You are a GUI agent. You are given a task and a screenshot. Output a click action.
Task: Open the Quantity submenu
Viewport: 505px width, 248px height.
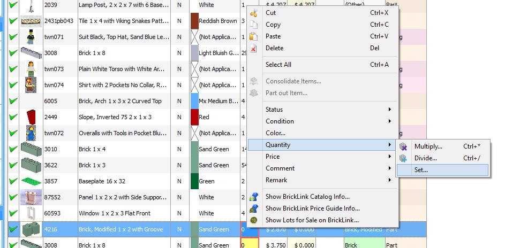point(323,145)
